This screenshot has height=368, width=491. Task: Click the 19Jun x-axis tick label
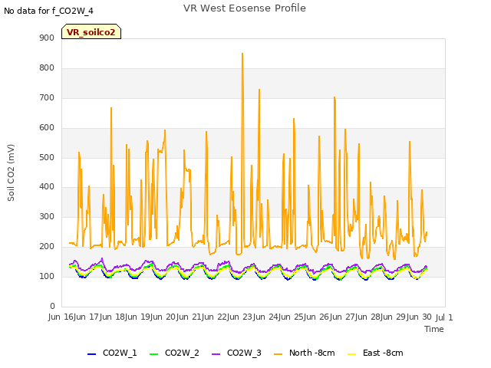(x=151, y=317)
